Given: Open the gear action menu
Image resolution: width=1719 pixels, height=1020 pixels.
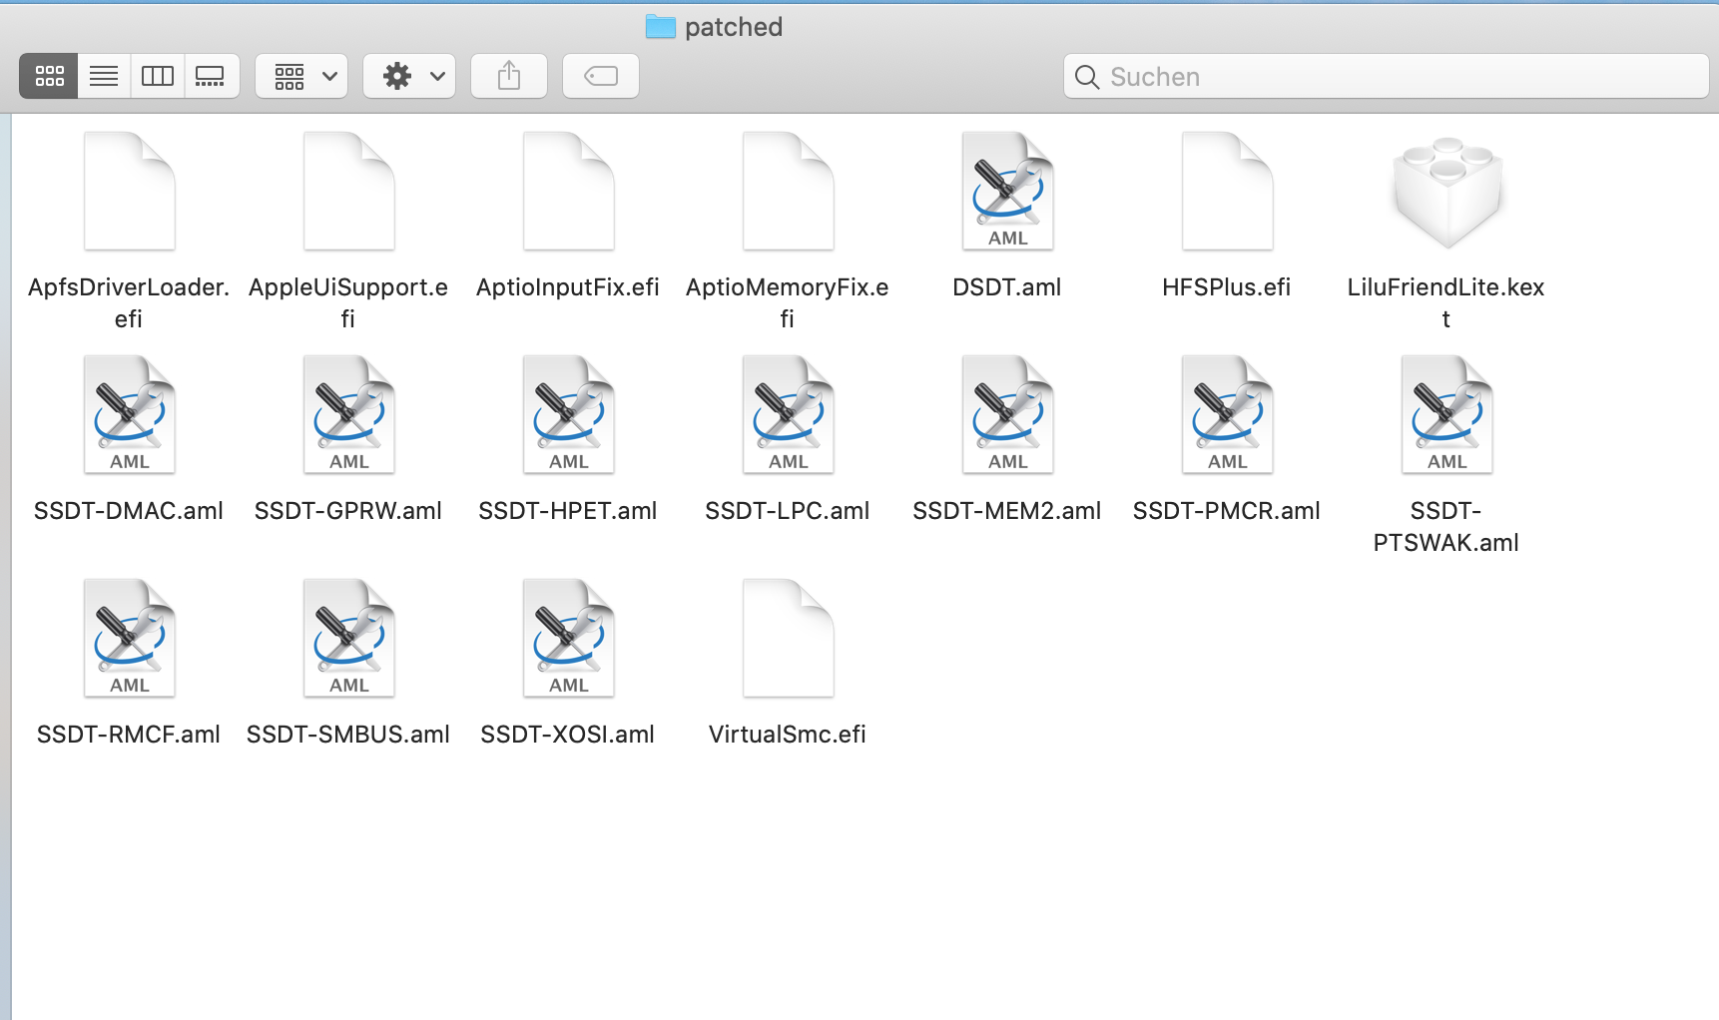Looking at the screenshot, I should [409, 76].
